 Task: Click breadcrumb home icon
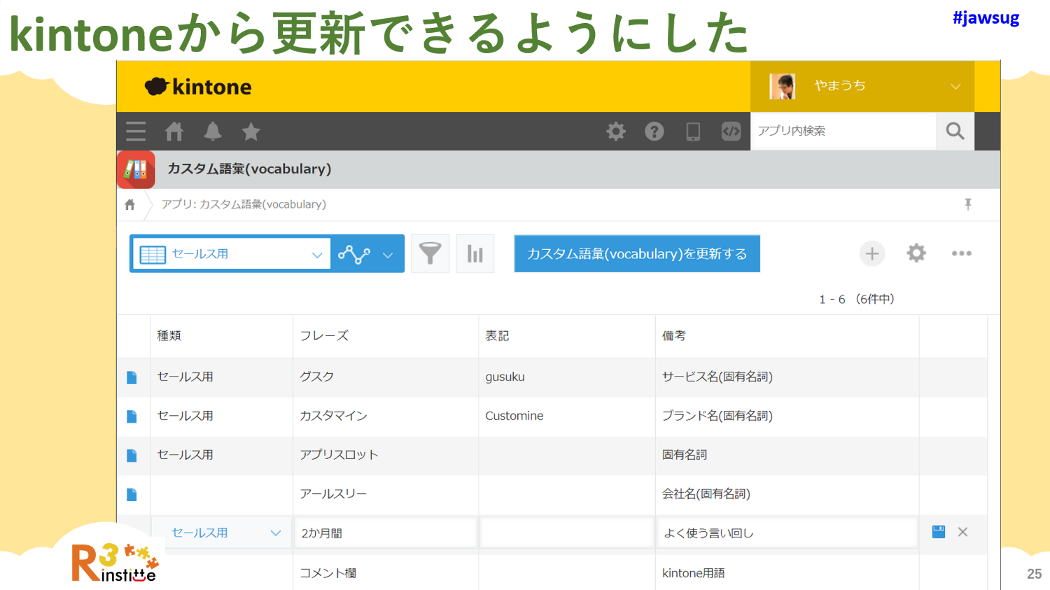click(130, 204)
